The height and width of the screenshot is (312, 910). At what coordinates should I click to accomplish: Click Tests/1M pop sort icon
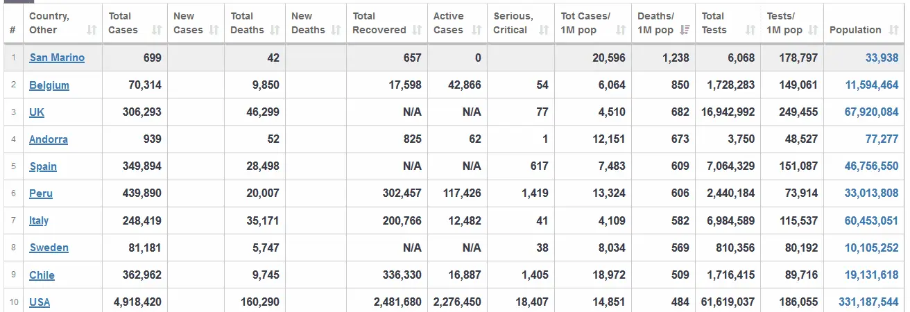click(814, 30)
